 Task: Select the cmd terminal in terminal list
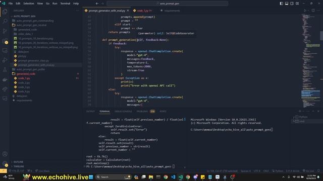tap(300, 121)
